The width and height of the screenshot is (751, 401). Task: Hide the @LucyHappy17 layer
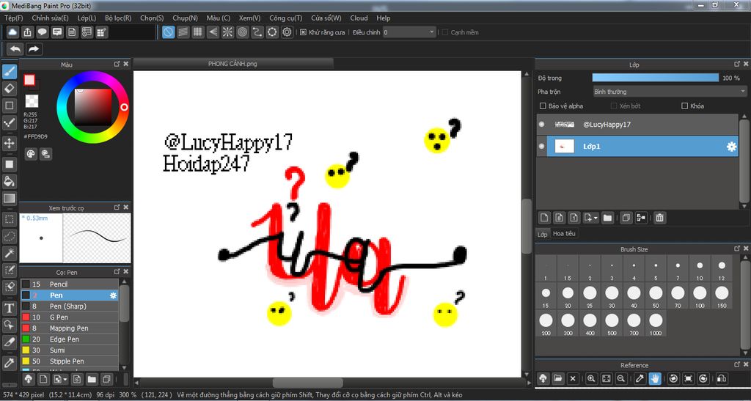click(542, 125)
